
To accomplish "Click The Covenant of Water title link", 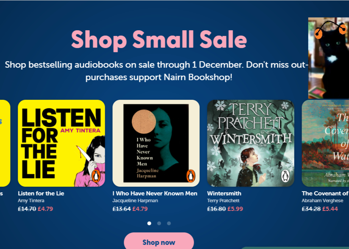I will tap(325, 193).
